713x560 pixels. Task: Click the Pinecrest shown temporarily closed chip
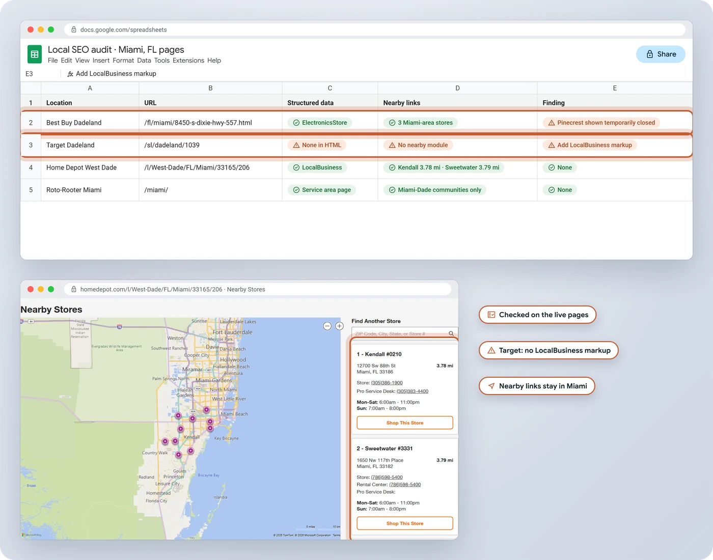pos(601,123)
